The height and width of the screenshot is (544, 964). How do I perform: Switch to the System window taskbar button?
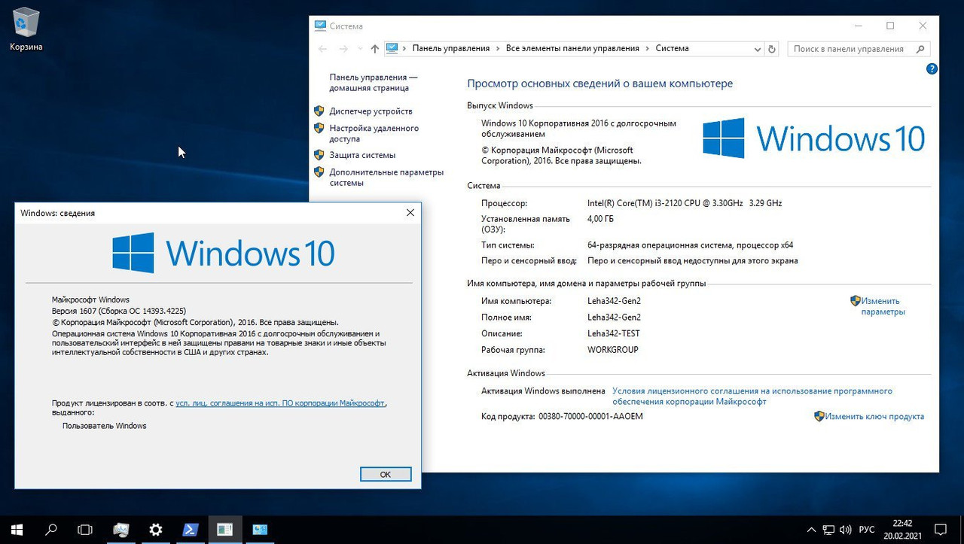pyautogui.click(x=260, y=530)
